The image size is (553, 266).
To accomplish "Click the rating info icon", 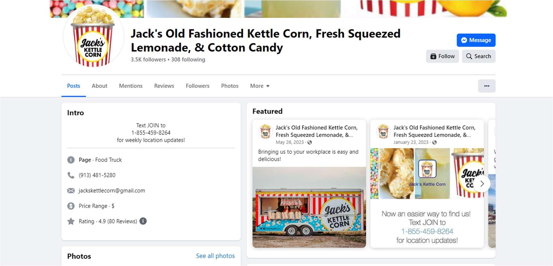I will coord(143,221).
